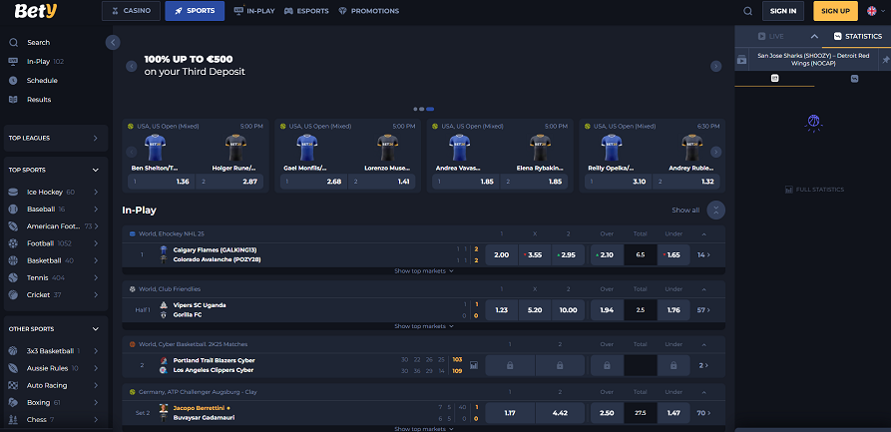Select the Boxing glove icon
Screen dimensions: 891x432
click(13, 402)
